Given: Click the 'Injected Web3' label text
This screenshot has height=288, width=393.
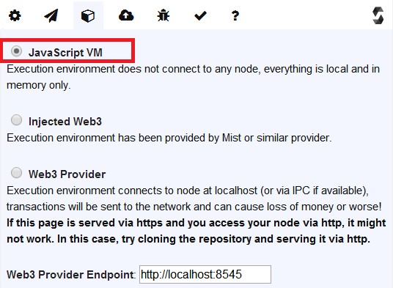Looking at the screenshot, I should 65,122.
